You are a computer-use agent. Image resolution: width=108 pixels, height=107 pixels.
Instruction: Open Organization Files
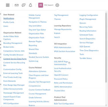(36, 34)
